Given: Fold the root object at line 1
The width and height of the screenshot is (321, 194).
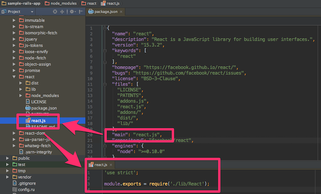Looking at the screenshot, I should pos(105,28).
